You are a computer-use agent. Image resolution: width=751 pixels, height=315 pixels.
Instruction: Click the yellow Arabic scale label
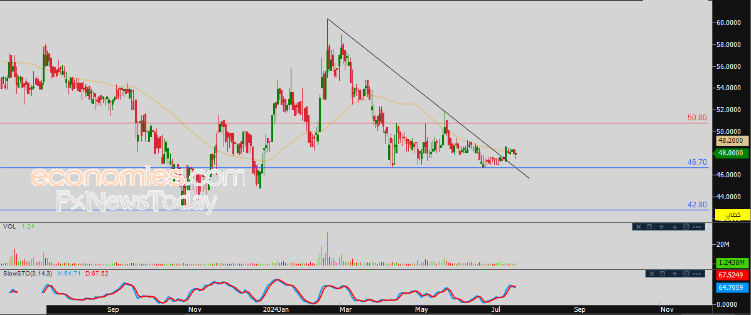732,215
